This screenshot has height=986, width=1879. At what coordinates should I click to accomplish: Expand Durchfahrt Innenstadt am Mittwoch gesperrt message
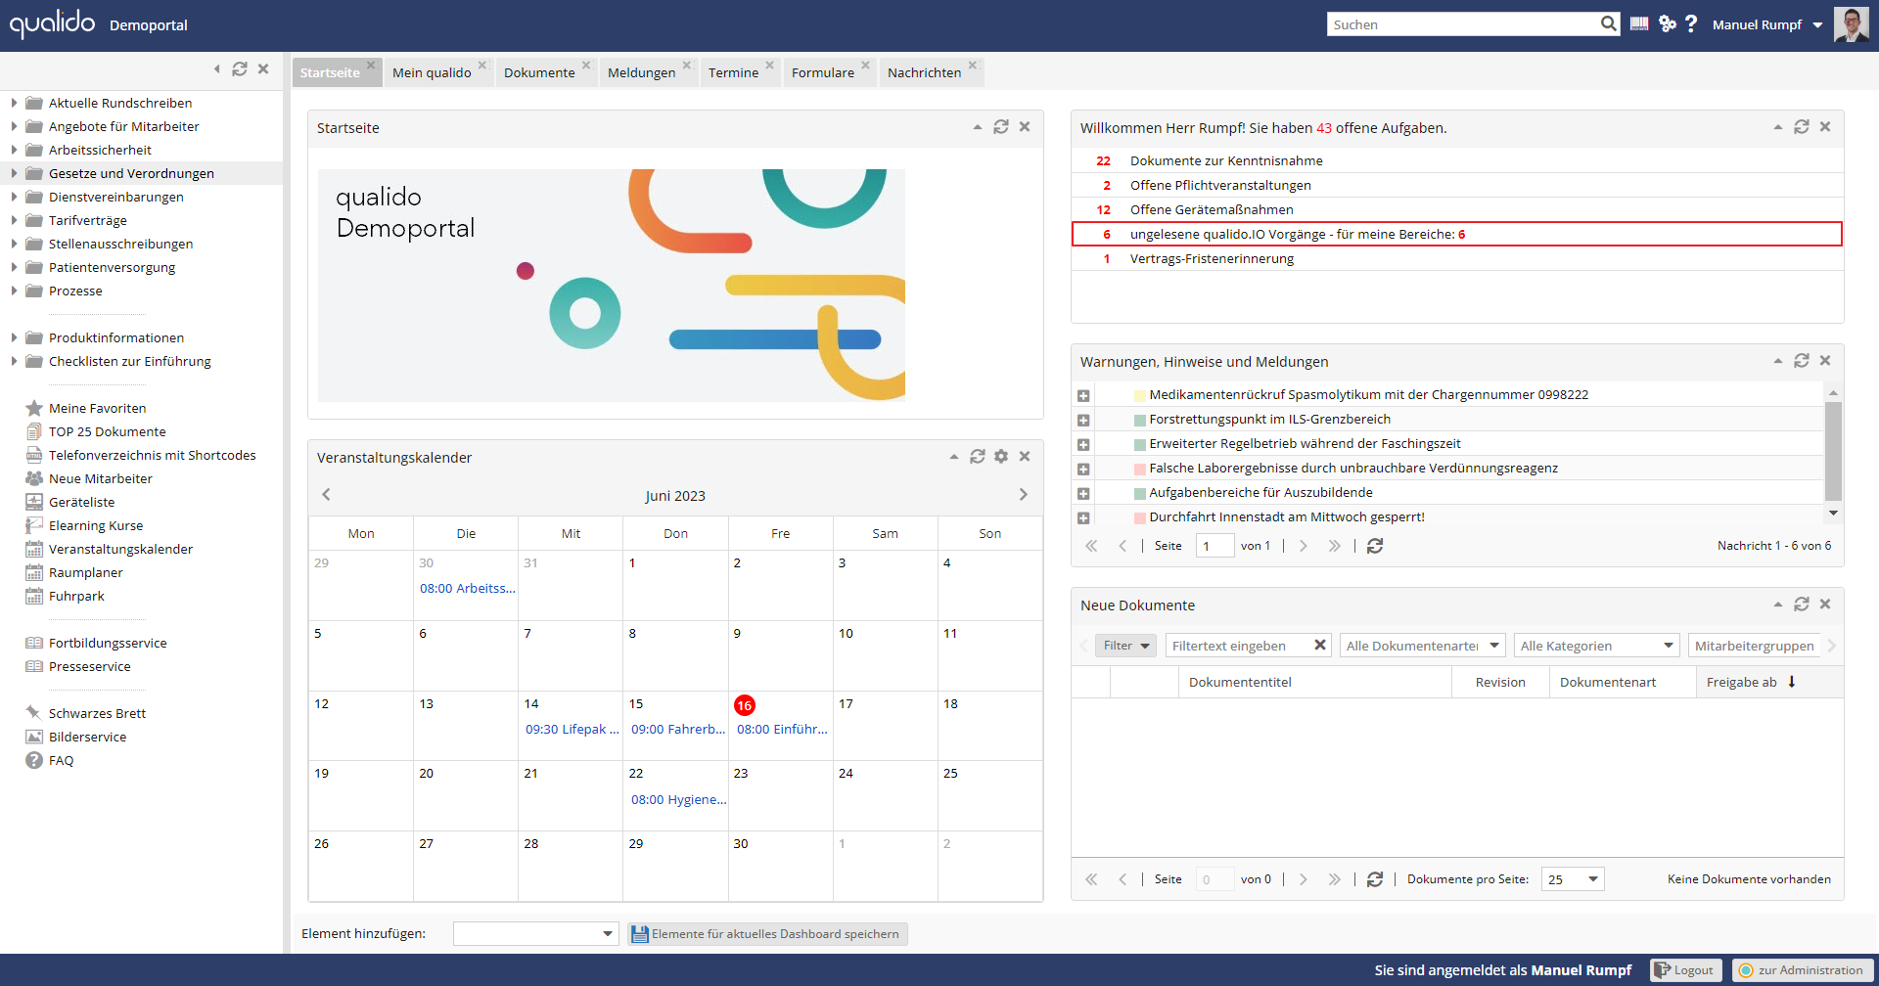pos(1083,518)
